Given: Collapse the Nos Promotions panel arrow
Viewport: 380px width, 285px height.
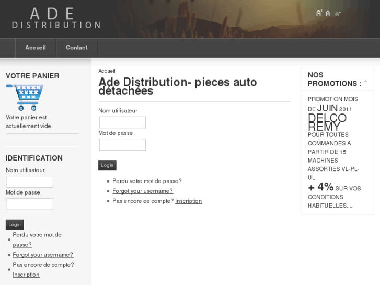Looking at the screenshot, I should 365,81.
